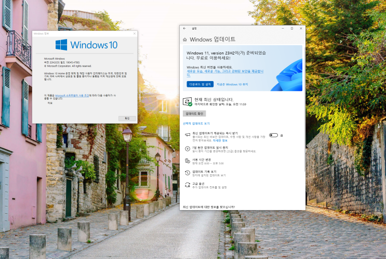Image resolution: width=386 pixels, height=259 pixels.
Task: Toggle getting latest updates as soon as available
Action: [x=273, y=135]
